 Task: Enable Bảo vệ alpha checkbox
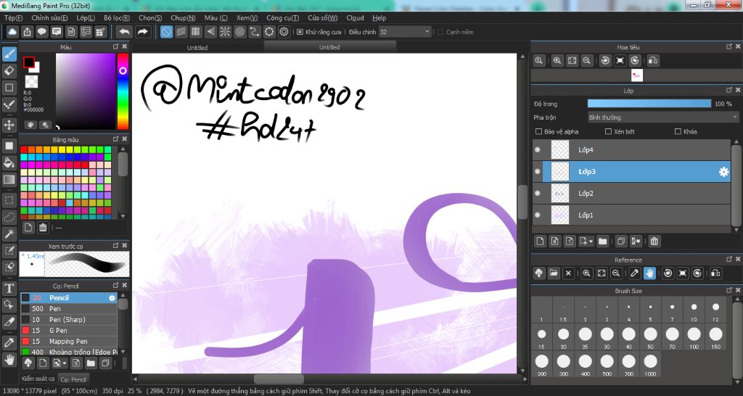538,132
